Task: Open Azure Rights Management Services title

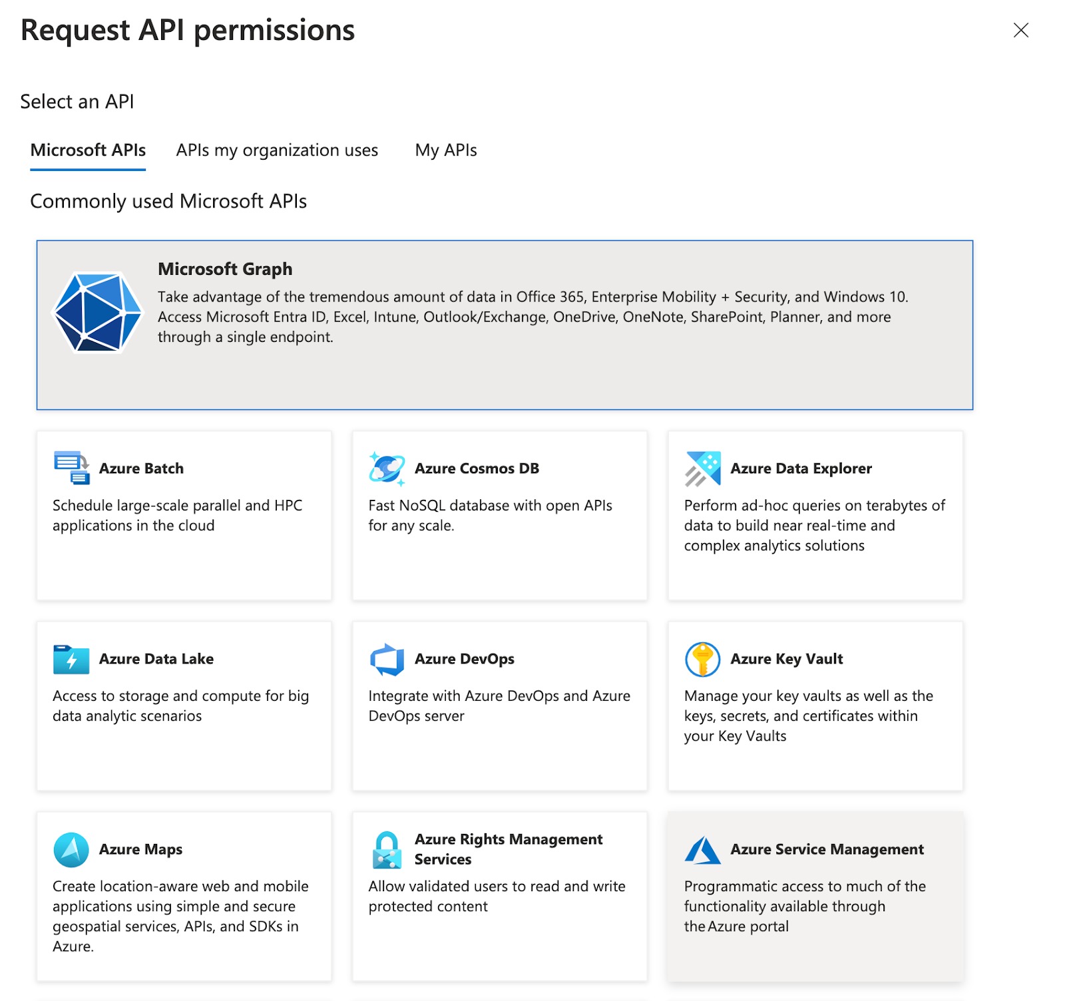Action: point(509,849)
